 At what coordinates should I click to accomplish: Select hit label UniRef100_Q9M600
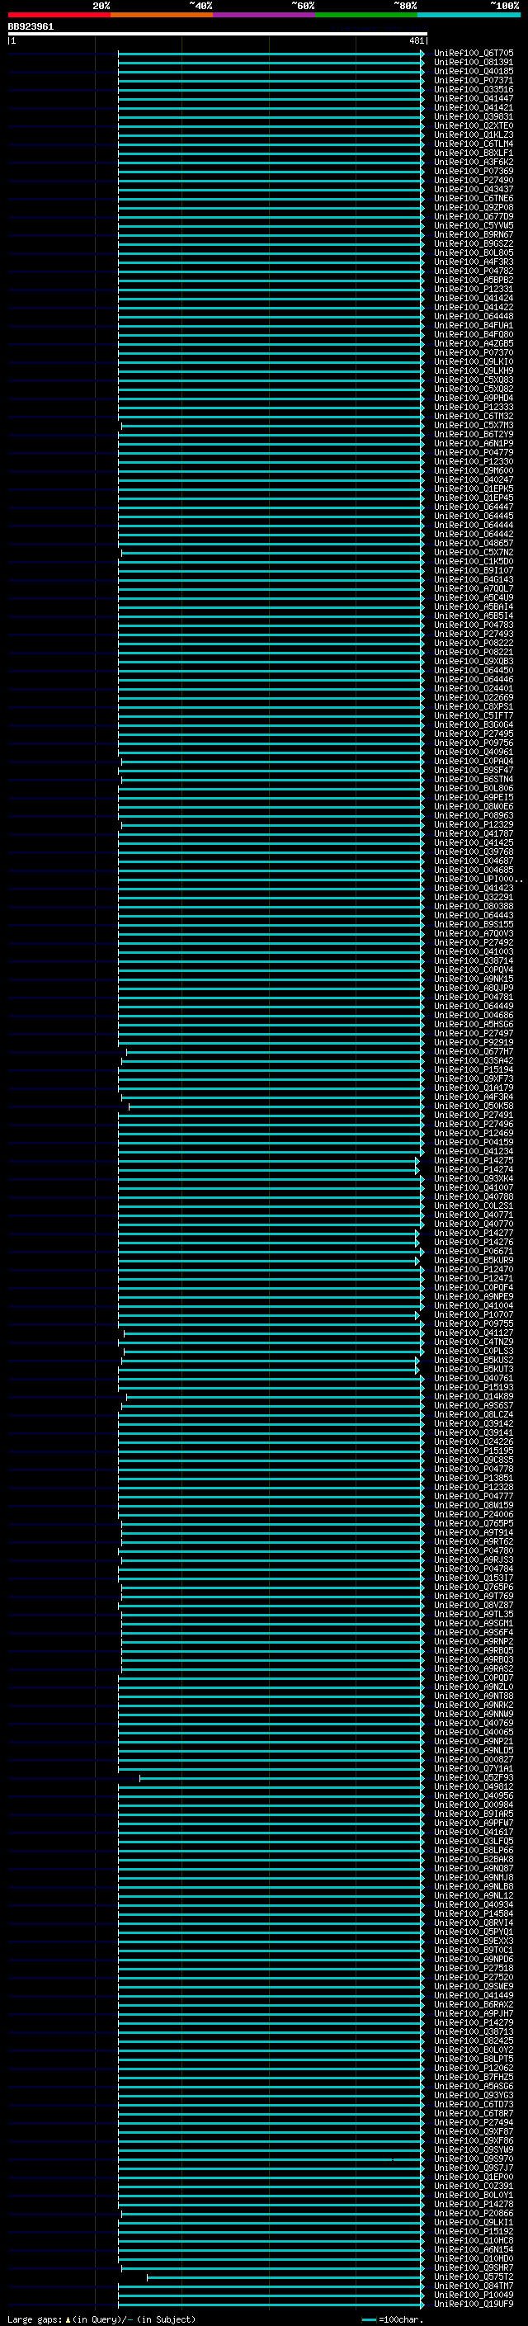[x=474, y=470]
